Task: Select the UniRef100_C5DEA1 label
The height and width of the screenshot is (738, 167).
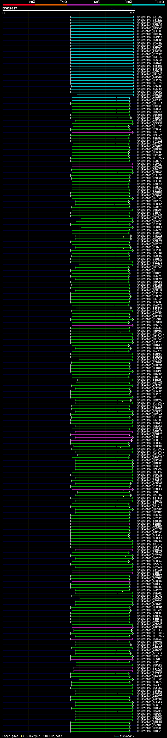Action: 150,178
